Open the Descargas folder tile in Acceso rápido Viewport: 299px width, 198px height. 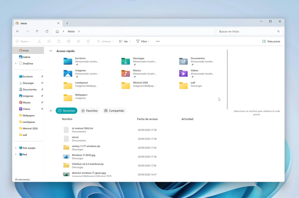click(139, 61)
